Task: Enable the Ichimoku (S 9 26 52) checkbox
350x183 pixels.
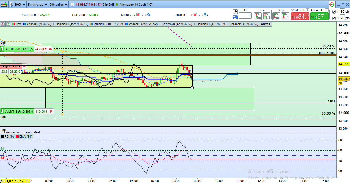Action: pyautogui.click(x=228, y=24)
